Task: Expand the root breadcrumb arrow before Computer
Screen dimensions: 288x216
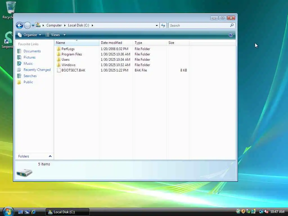Action: click(43, 25)
